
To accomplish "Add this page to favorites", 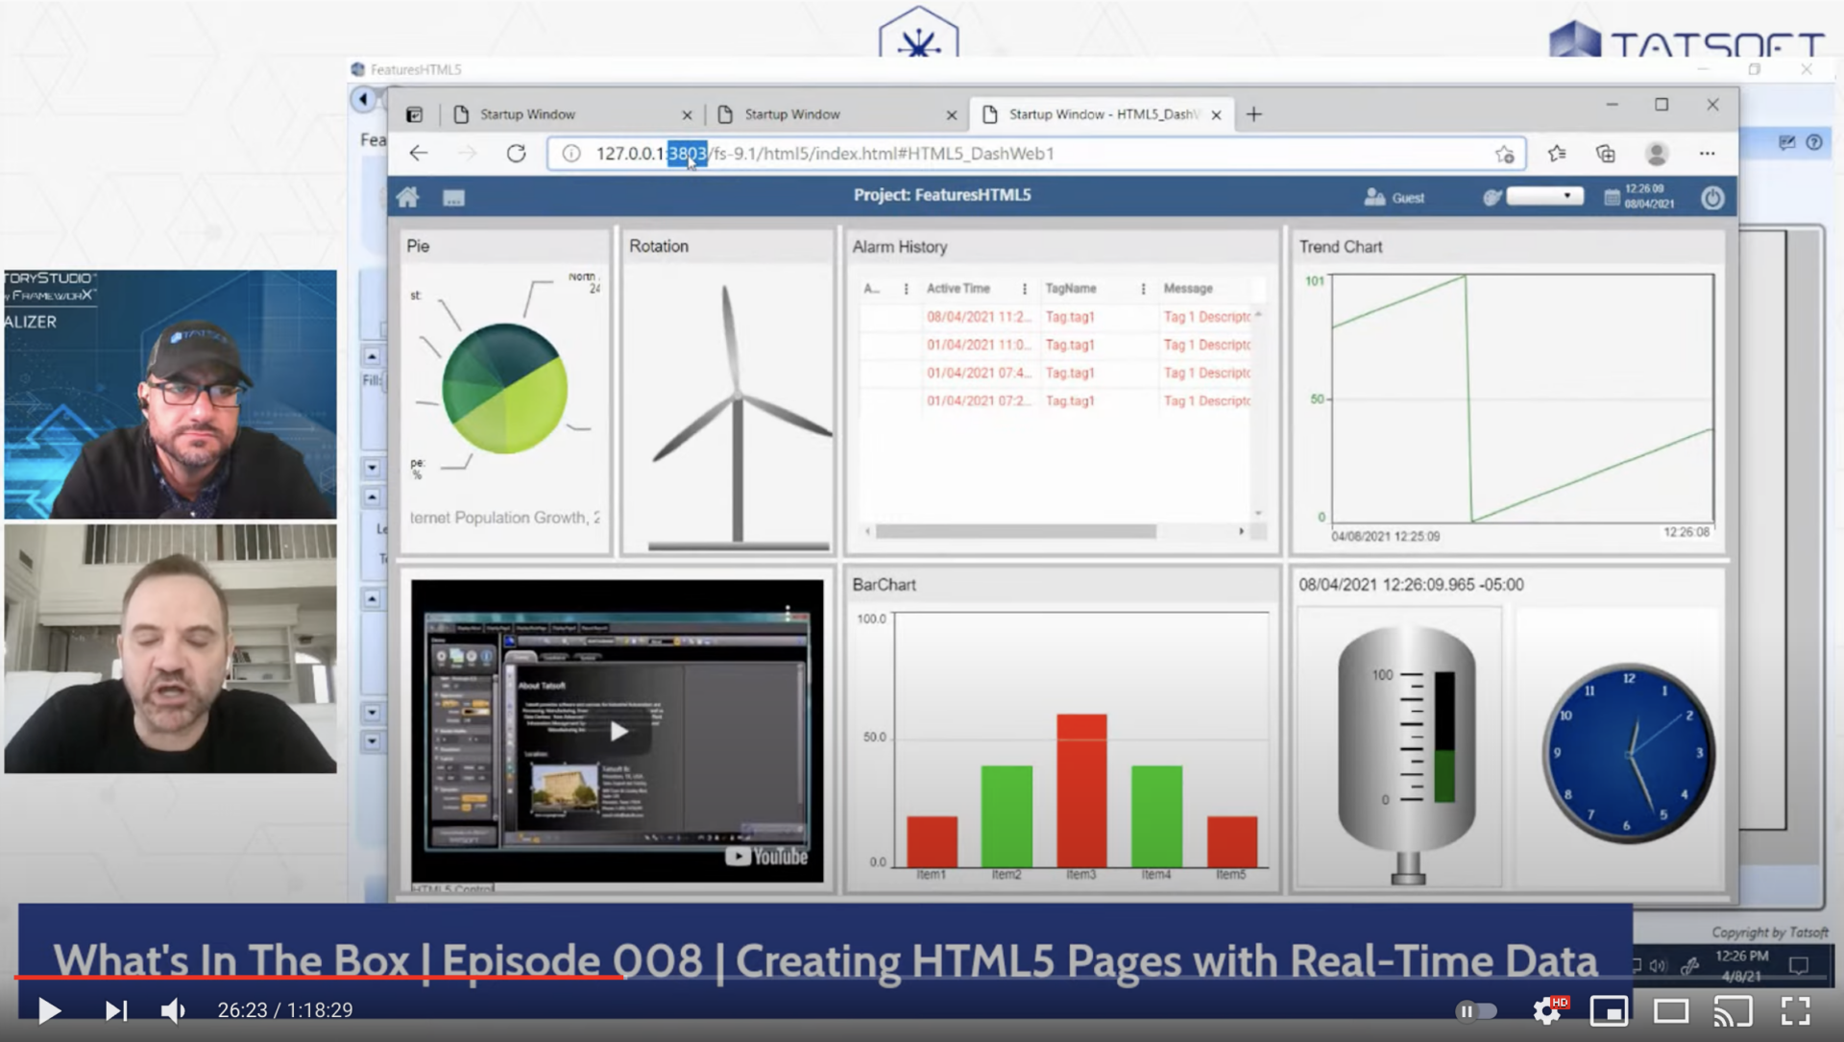I will tap(1504, 154).
